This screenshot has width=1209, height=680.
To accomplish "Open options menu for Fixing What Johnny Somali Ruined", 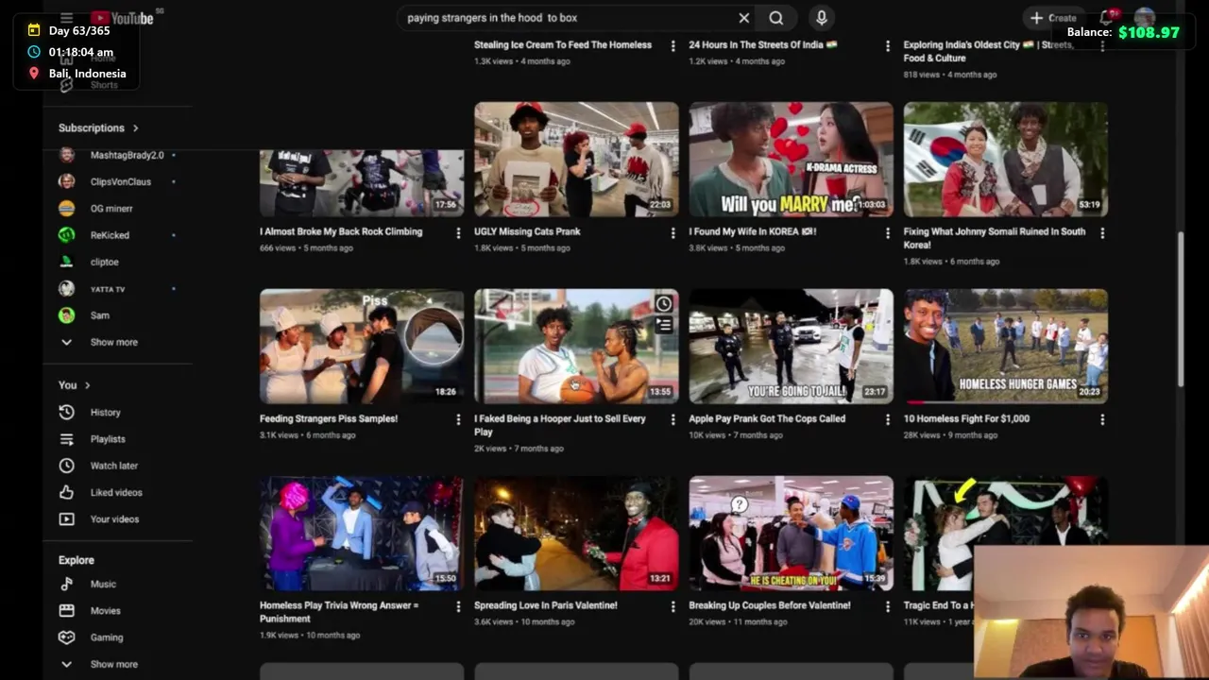I will click(1102, 232).
